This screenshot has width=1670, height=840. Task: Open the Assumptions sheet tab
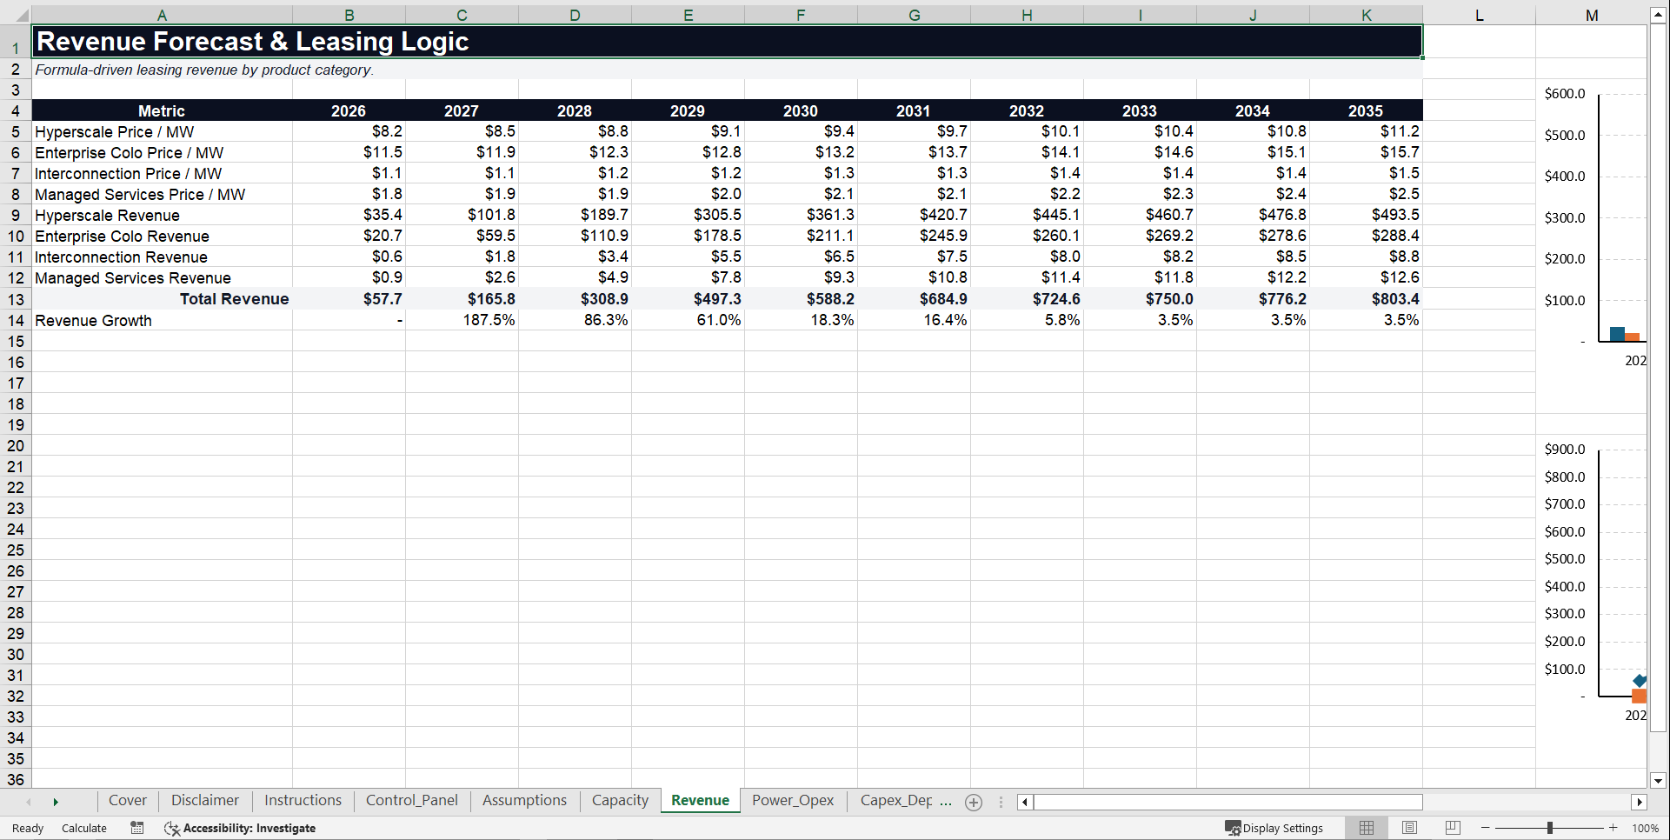click(524, 801)
